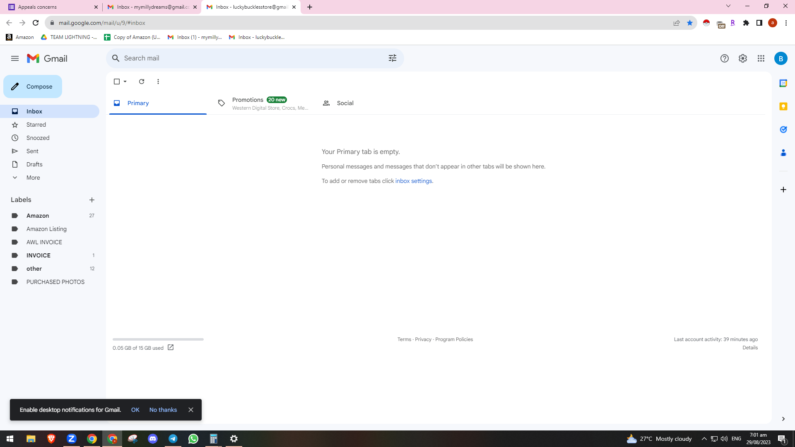795x447 pixels.
Task: Refresh the inbox mail list
Action: click(x=142, y=82)
